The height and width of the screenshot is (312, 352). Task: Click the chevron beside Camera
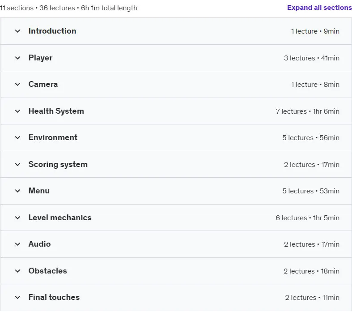(x=17, y=85)
